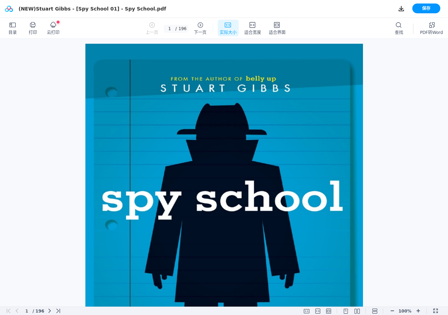Select 适合界面 fit page view
448x315 pixels.
[x=277, y=28]
